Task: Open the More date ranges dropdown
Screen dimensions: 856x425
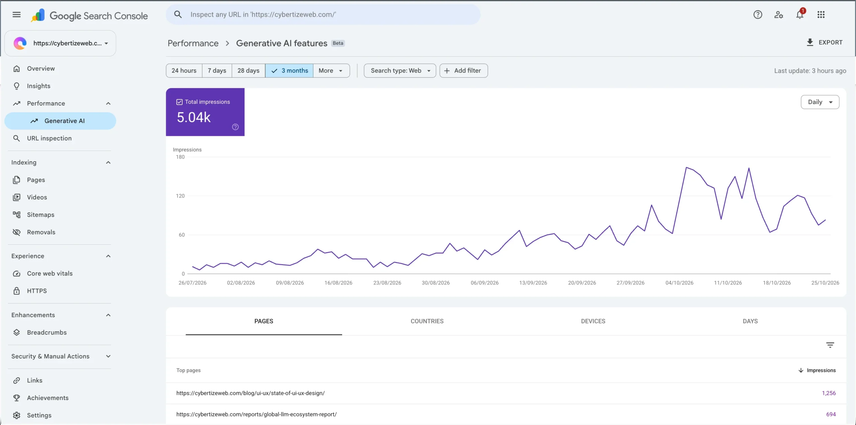Action: click(x=331, y=70)
